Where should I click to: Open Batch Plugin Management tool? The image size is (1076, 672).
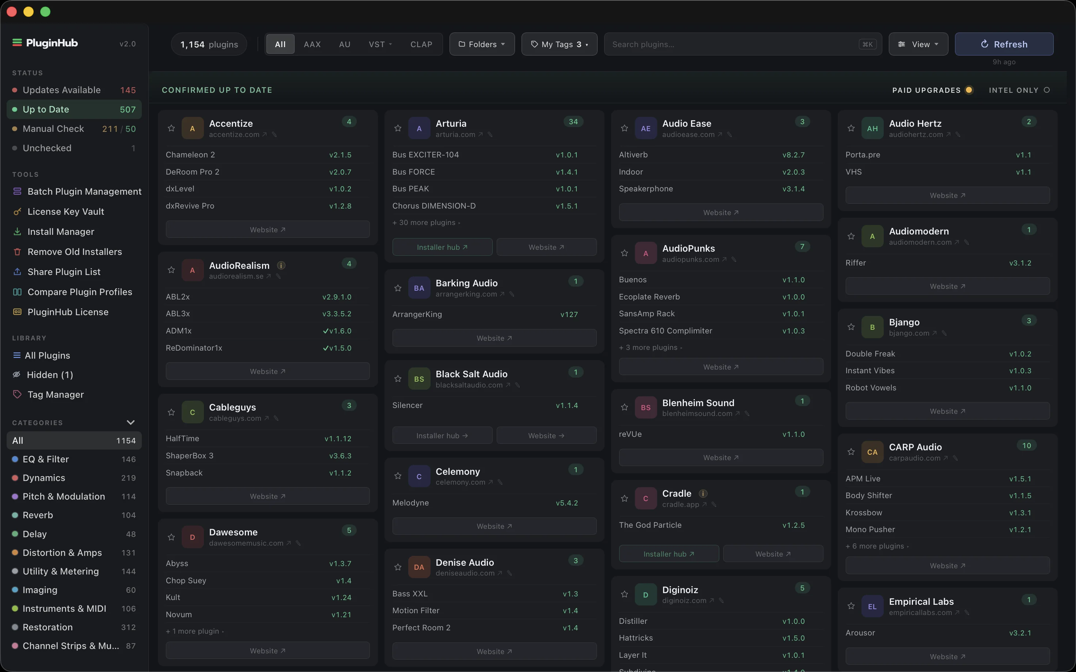74,191
